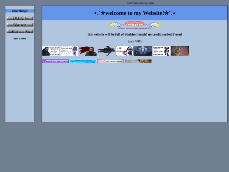Click the neocities URL under teeth banner
Image resolution: width=229 pixels, height=172 pixels.
[135, 28]
